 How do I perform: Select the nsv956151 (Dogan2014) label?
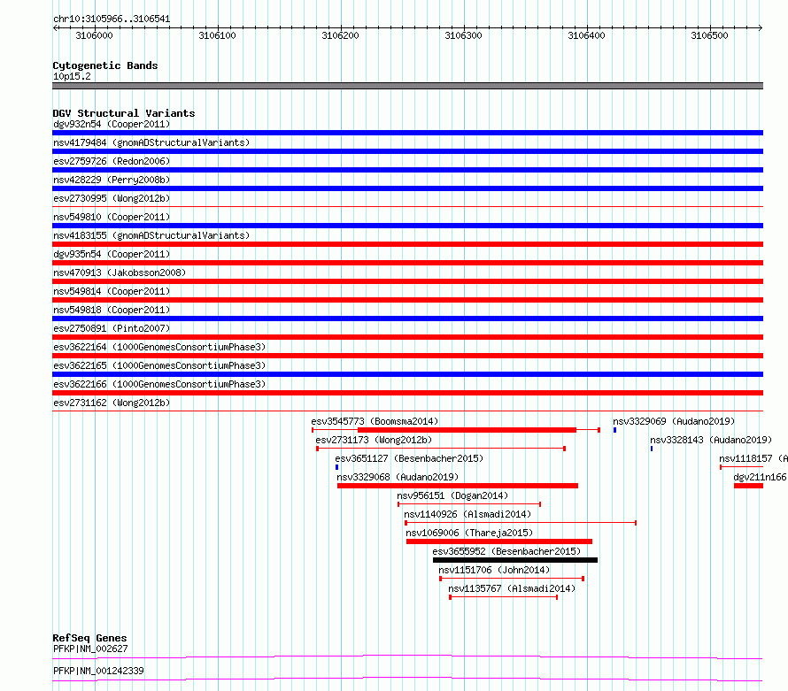[x=452, y=495]
